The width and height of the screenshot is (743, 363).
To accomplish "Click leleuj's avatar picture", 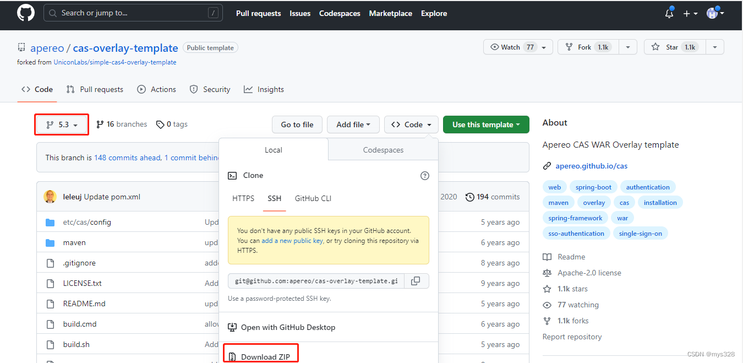I will (50, 197).
